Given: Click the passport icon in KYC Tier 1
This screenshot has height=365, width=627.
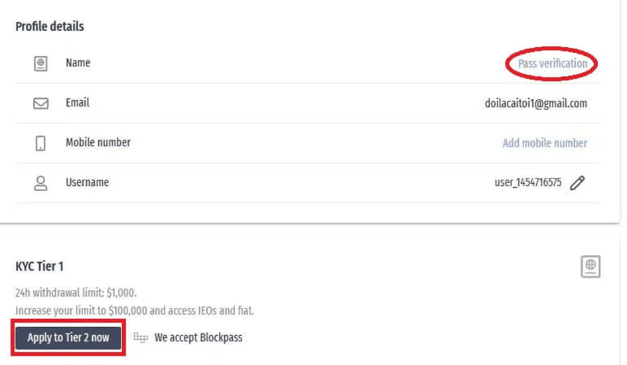Looking at the screenshot, I should [591, 266].
